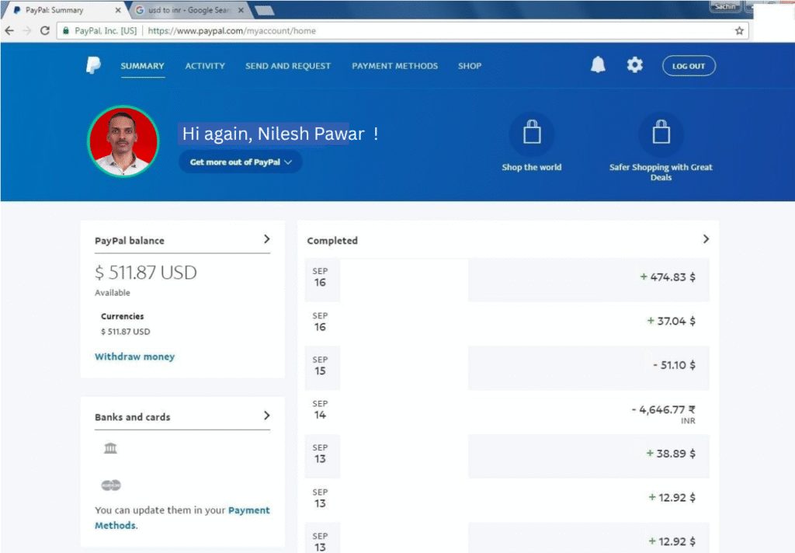795x553 pixels.
Task: Click the bank building icon
Action: pos(110,449)
